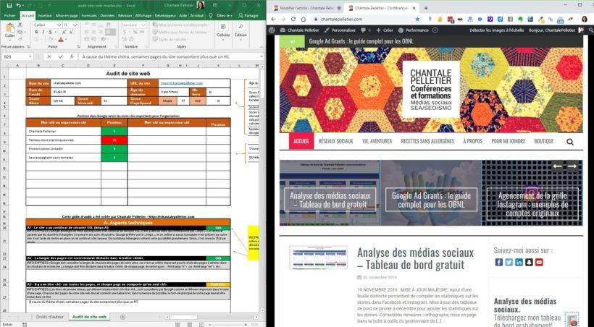Add a new sheet with the plus icon
The width and height of the screenshot is (594, 327).
(x=122, y=317)
